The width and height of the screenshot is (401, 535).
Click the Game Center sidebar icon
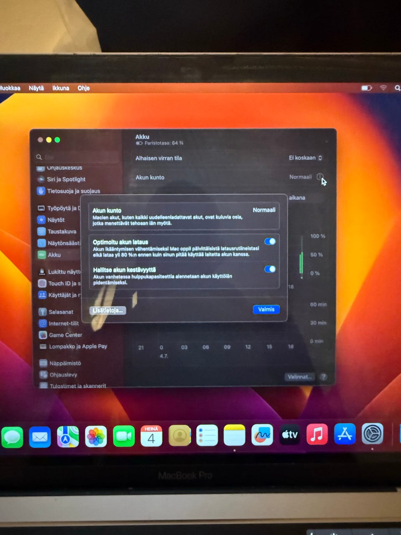[43, 335]
